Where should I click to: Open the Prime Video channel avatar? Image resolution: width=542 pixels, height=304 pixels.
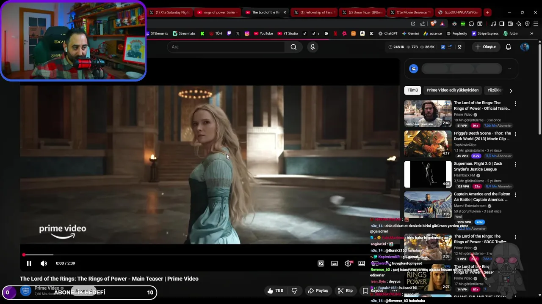coord(26,290)
